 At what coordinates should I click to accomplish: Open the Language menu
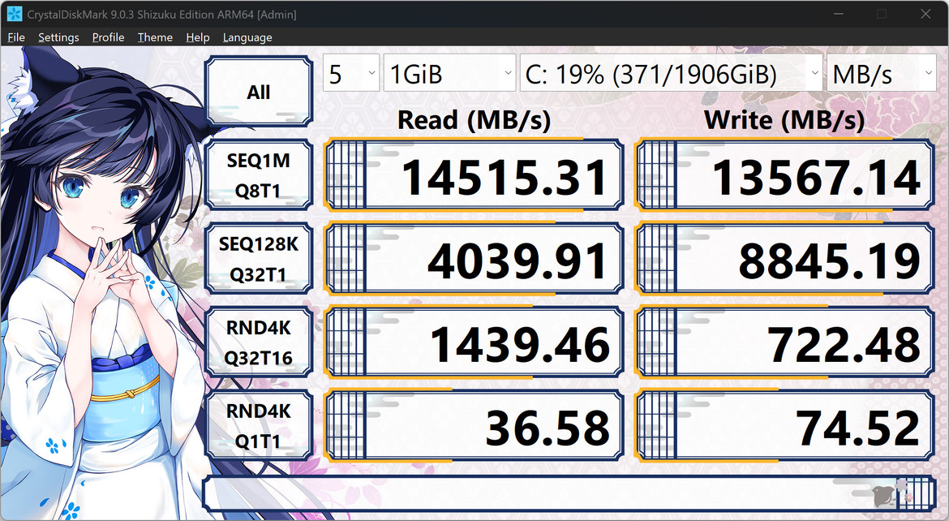[247, 37]
